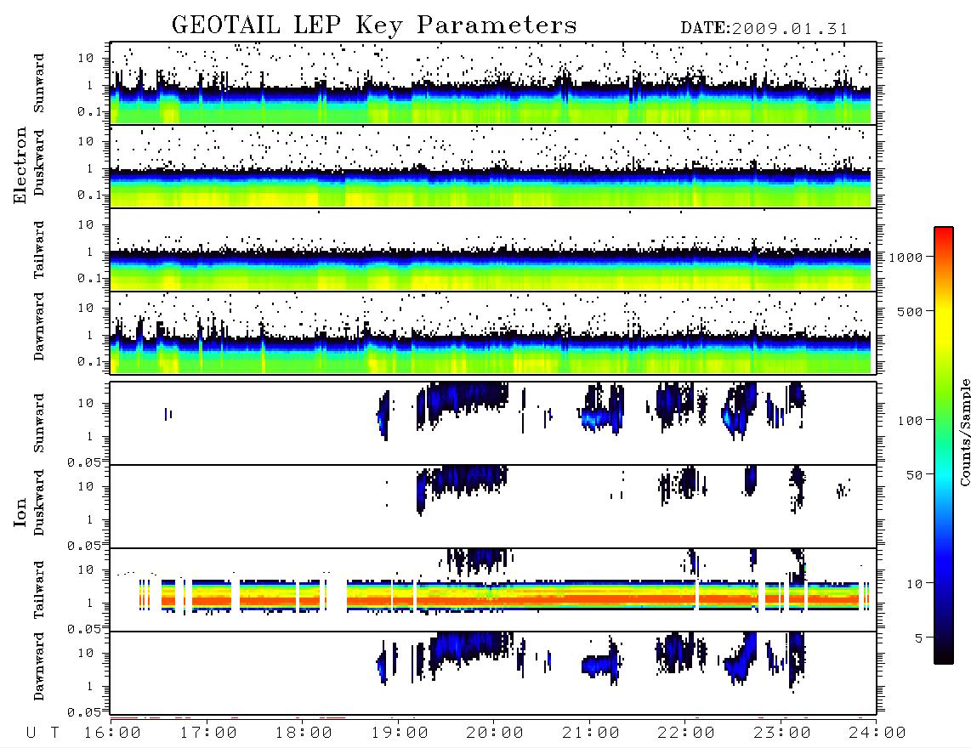Select the Ion Dawnward panel label
Screen dimensions: 971x748
coord(39,666)
